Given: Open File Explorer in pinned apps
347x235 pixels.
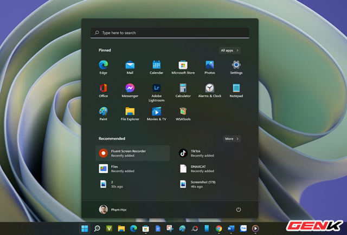Looking at the screenshot, I should [x=130, y=114].
